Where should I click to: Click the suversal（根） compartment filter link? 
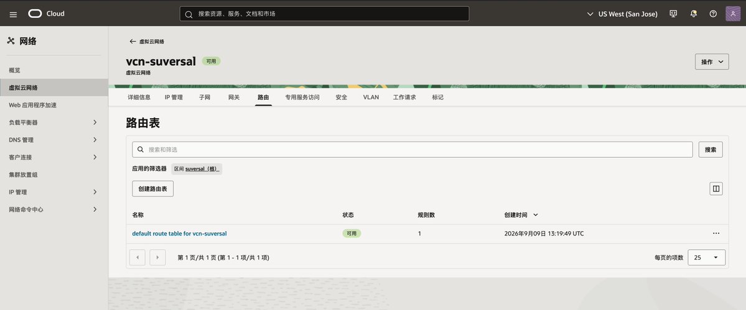pyautogui.click(x=203, y=168)
